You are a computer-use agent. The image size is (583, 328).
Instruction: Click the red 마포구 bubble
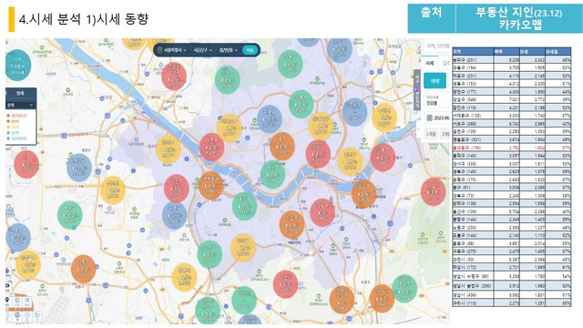pyautogui.click(x=212, y=148)
